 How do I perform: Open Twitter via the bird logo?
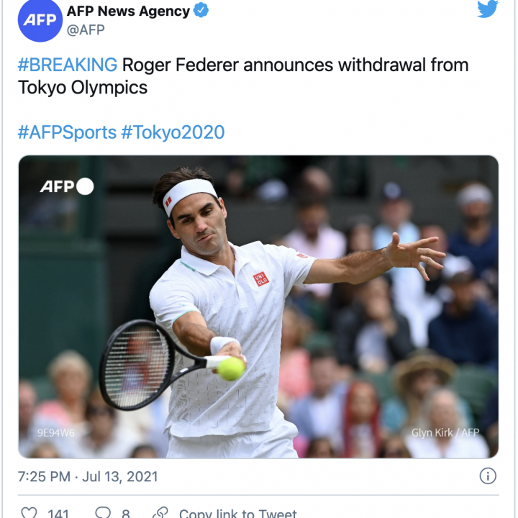point(488,9)
